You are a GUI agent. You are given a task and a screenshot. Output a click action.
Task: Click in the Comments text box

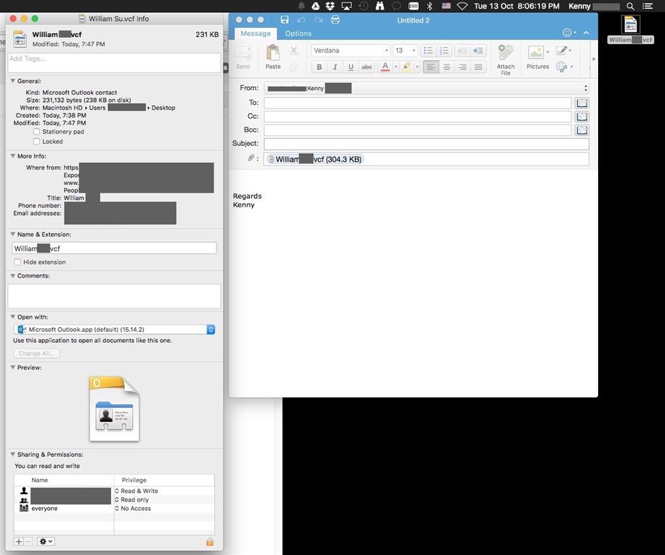point(114,296)
